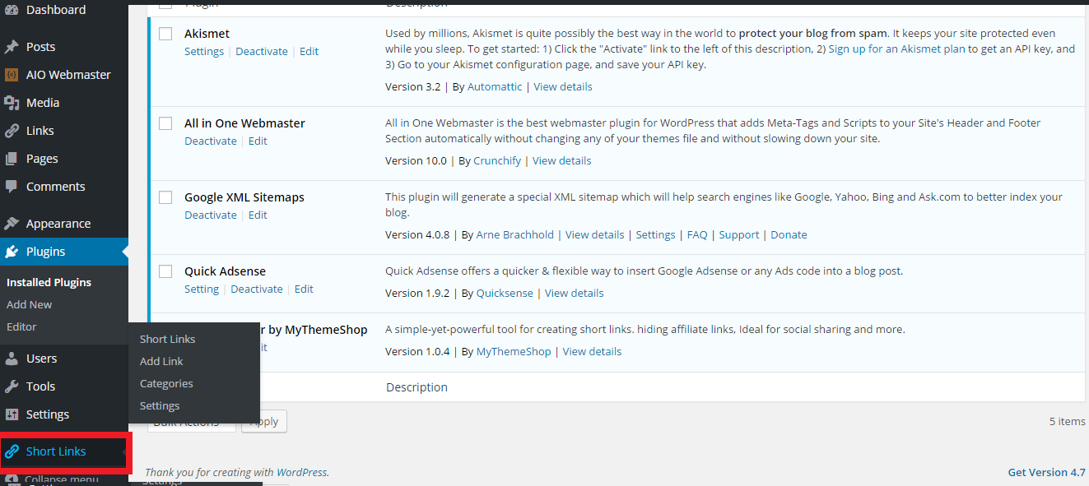
Task: Open Sign up for an Akismet plan link
Action: [x=896, y=49]
